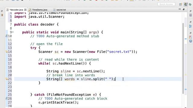Click the hasNextLine call on line 17
This screenshot has width=193, height=108.
70,63
